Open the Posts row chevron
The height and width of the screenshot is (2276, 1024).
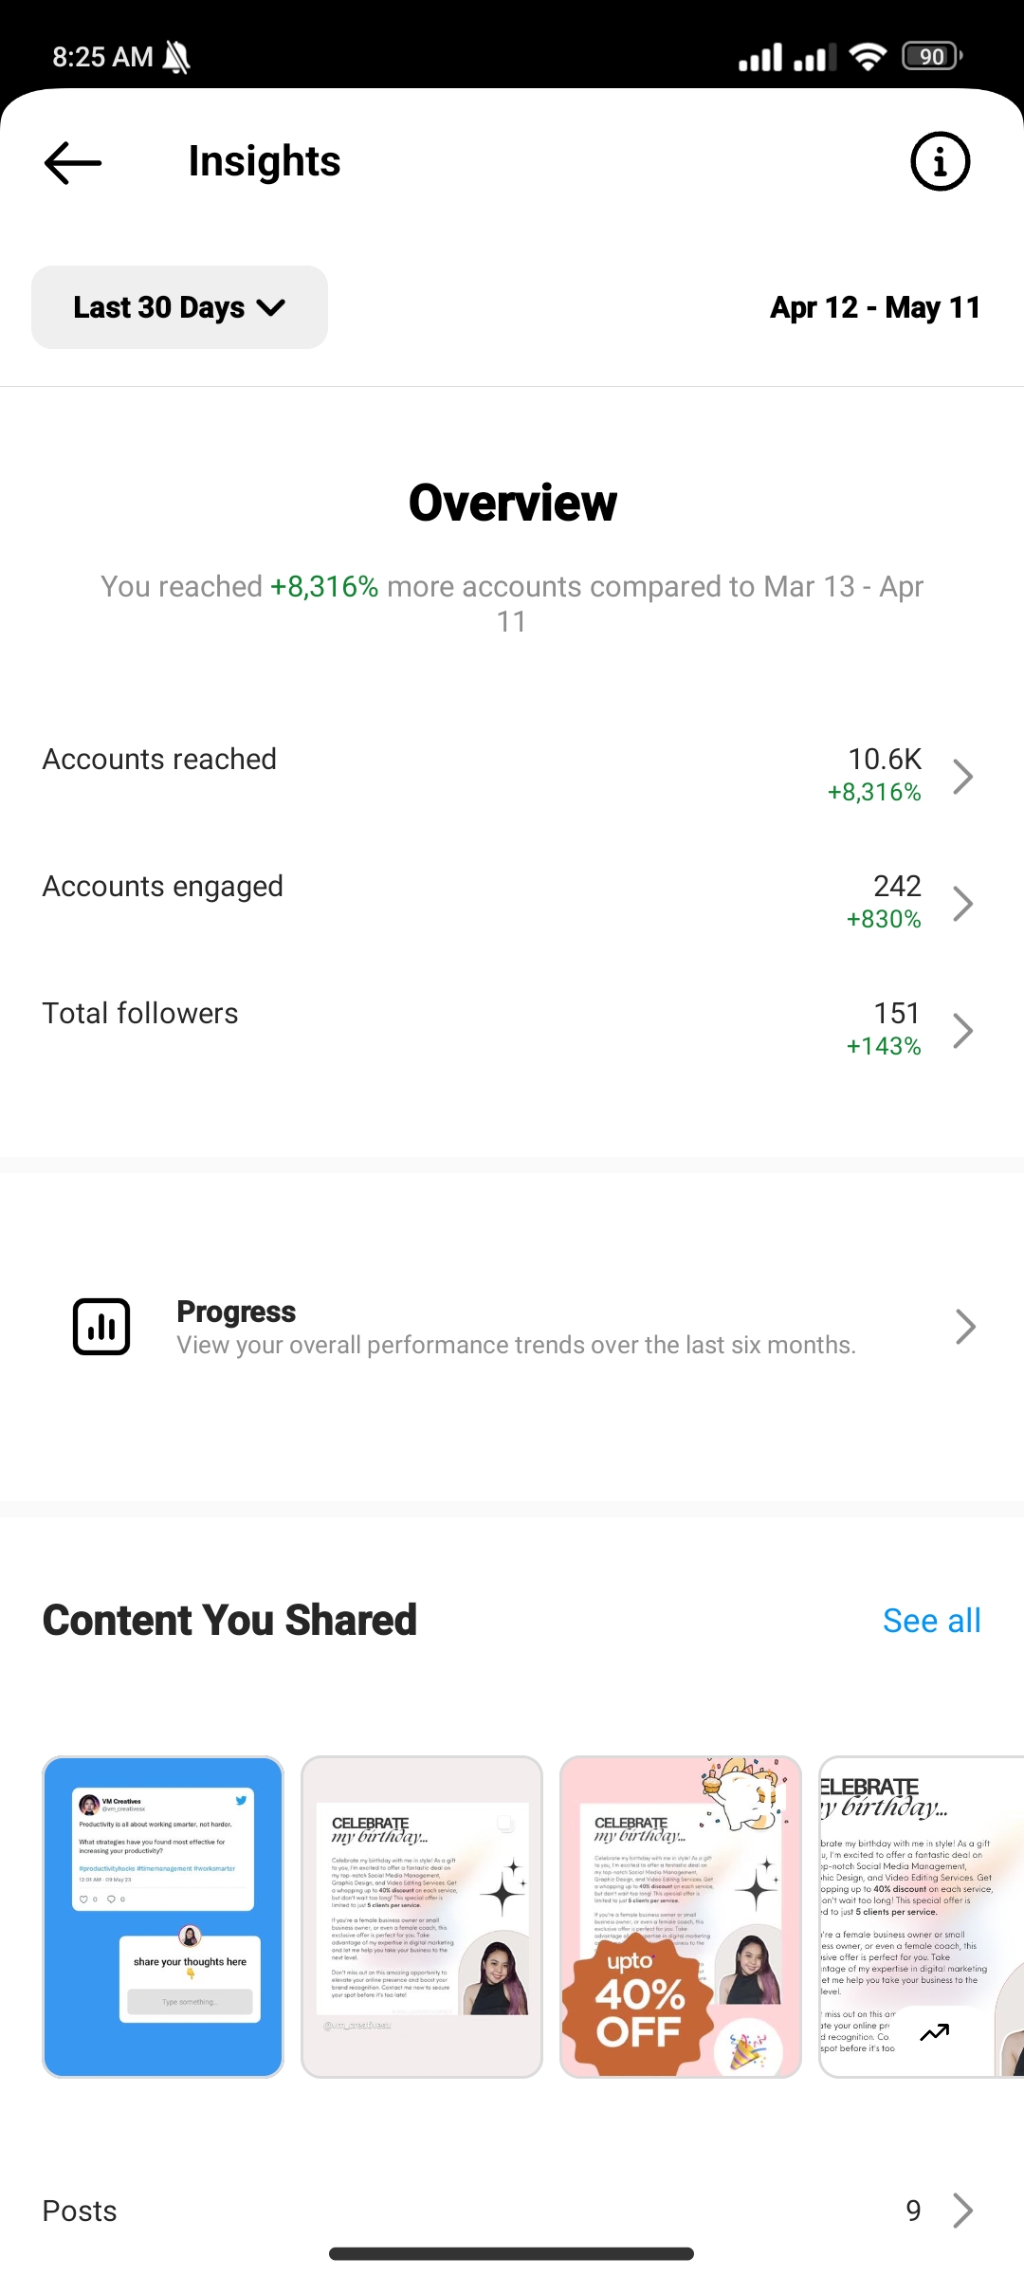(x=963, y=2211)
